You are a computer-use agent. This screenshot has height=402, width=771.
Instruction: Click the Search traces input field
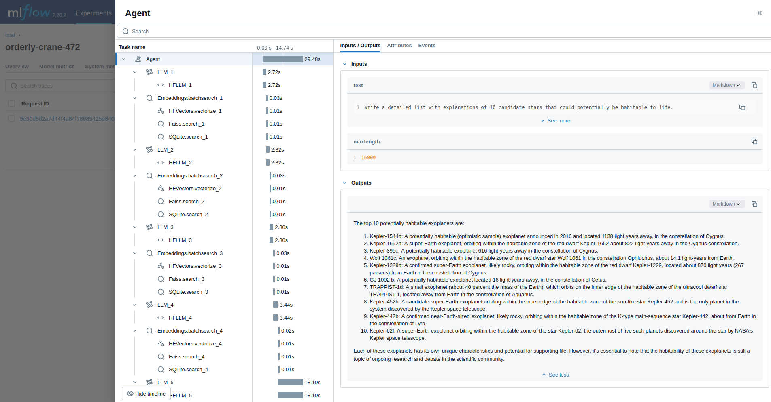tap(61, 86)
